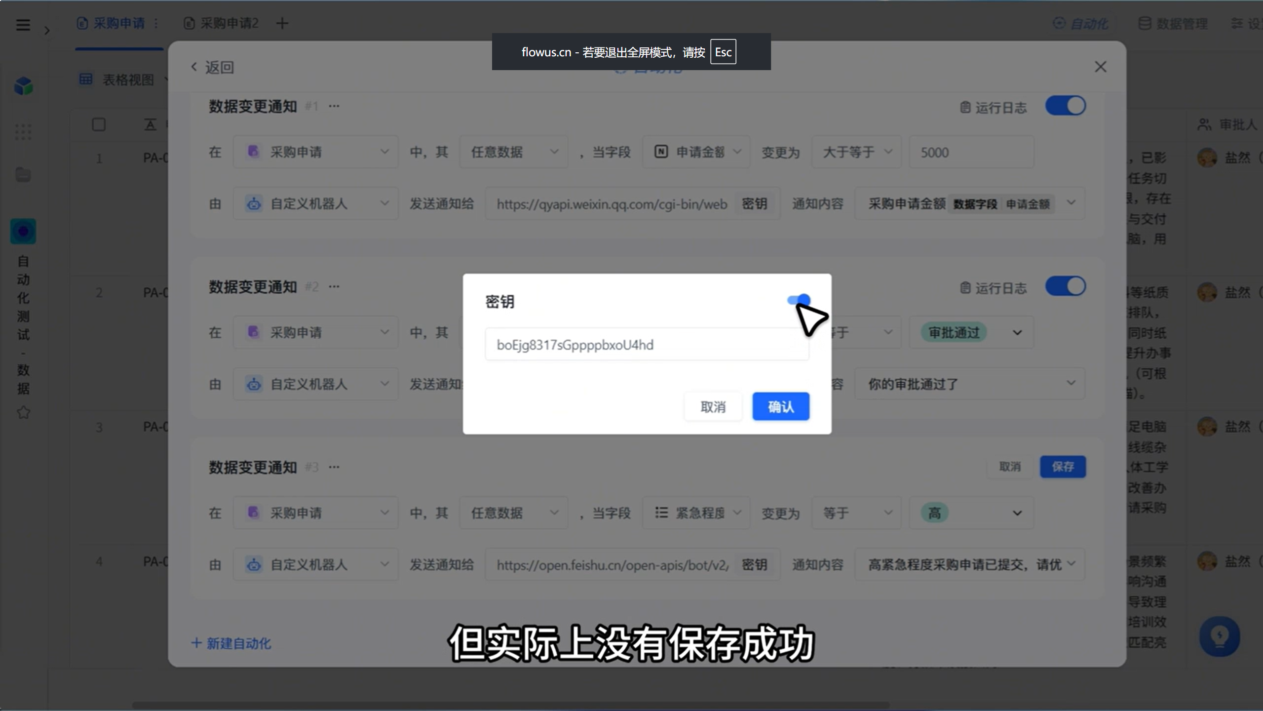Click the 5000 value input field

coord(971,152)
